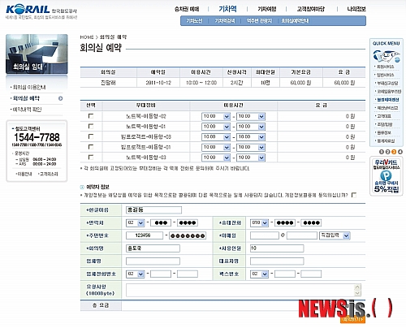Open the email domain 직접입력 dropdown
Viewport: 406px width, 328px height.
[335, 235]
